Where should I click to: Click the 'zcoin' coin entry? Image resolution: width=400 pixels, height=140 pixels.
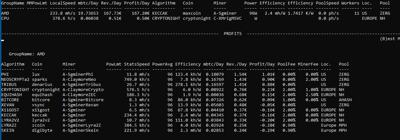tap(38, 125)
